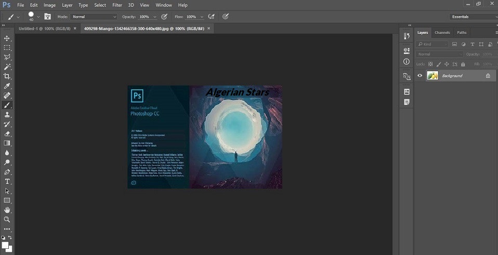Select the Blur tool

coord(7,153)
